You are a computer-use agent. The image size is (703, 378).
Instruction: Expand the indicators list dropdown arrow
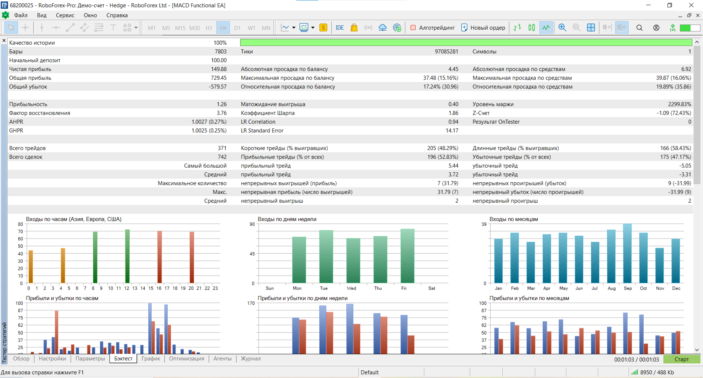tap(294, 28)
